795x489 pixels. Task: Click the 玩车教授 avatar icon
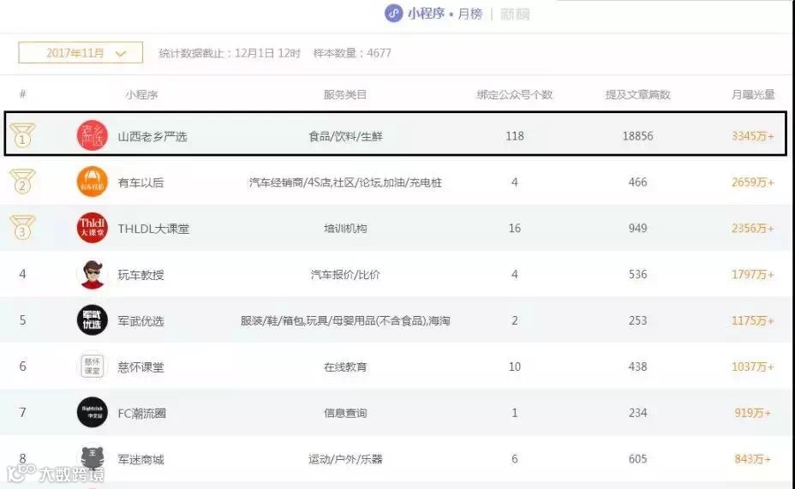pyautogui.click(x=93, y=274)
